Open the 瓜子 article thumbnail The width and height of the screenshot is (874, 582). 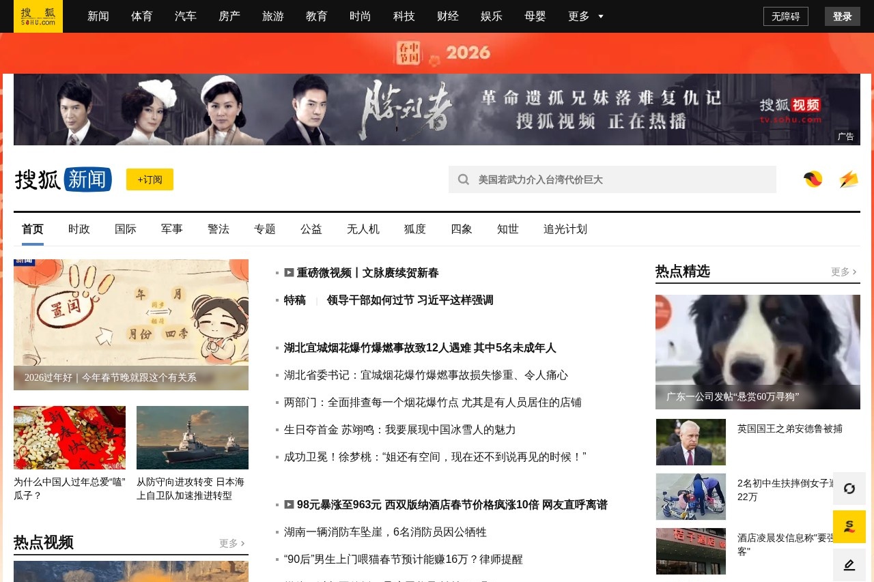(70, 437)
